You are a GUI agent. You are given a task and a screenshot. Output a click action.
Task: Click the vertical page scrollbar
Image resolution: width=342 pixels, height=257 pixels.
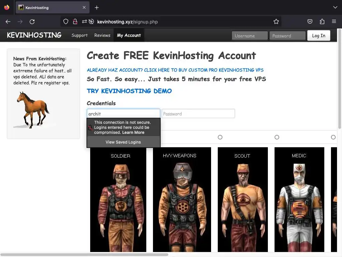340,79
